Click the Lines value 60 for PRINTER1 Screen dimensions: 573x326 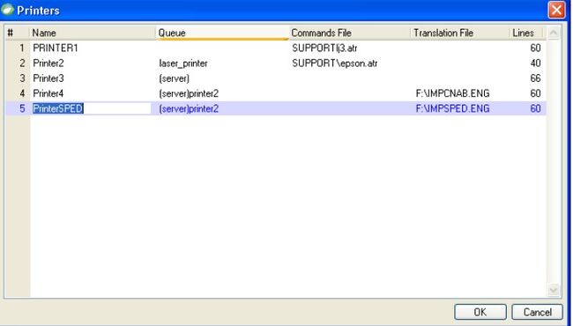pyautogui.click(x=535, y=48)
